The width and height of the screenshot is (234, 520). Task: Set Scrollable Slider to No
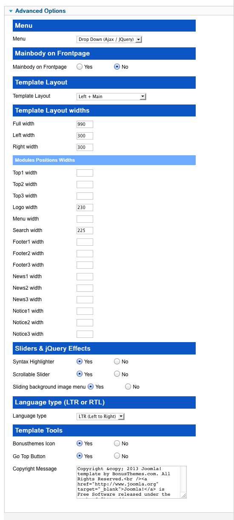pyautogui.click(x=117, y=374)
